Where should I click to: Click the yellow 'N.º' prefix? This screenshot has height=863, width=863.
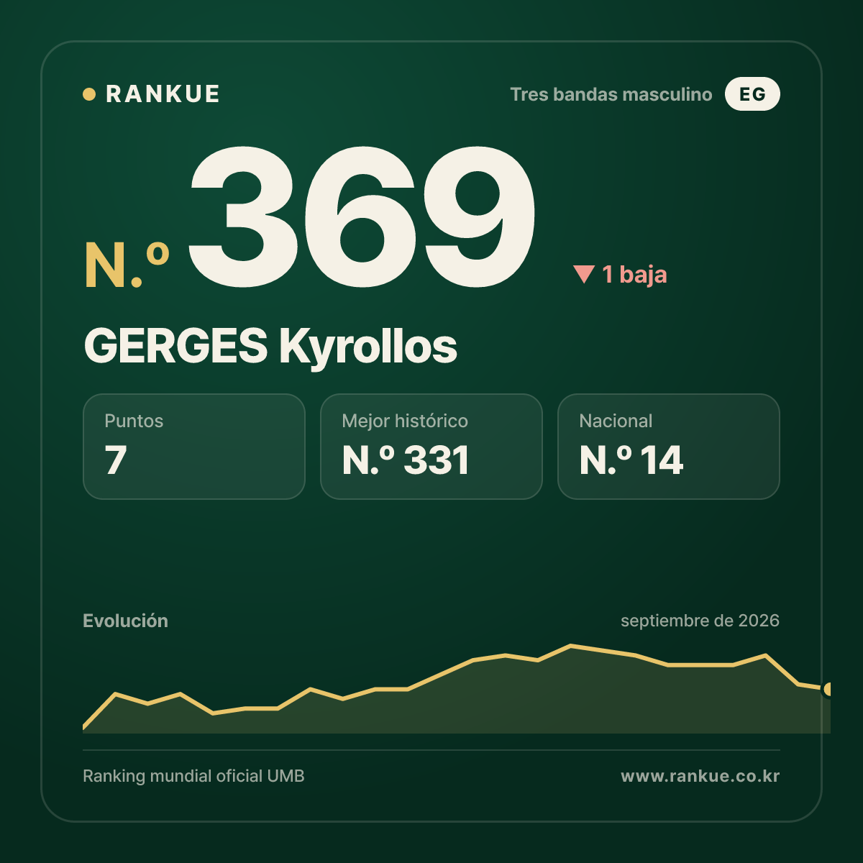coord(127,265)
